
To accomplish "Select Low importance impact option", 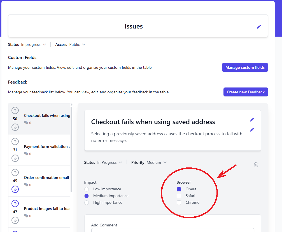I will coord(87,189).
